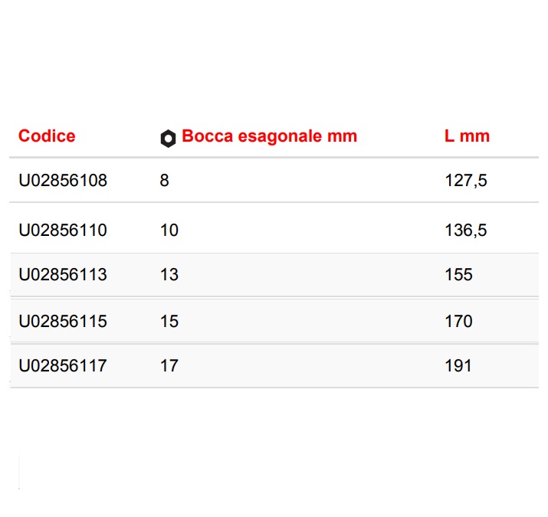Viewport: 548px width, 517px height.
Task: Select product code U02856117
Action: tap(63, 366)
